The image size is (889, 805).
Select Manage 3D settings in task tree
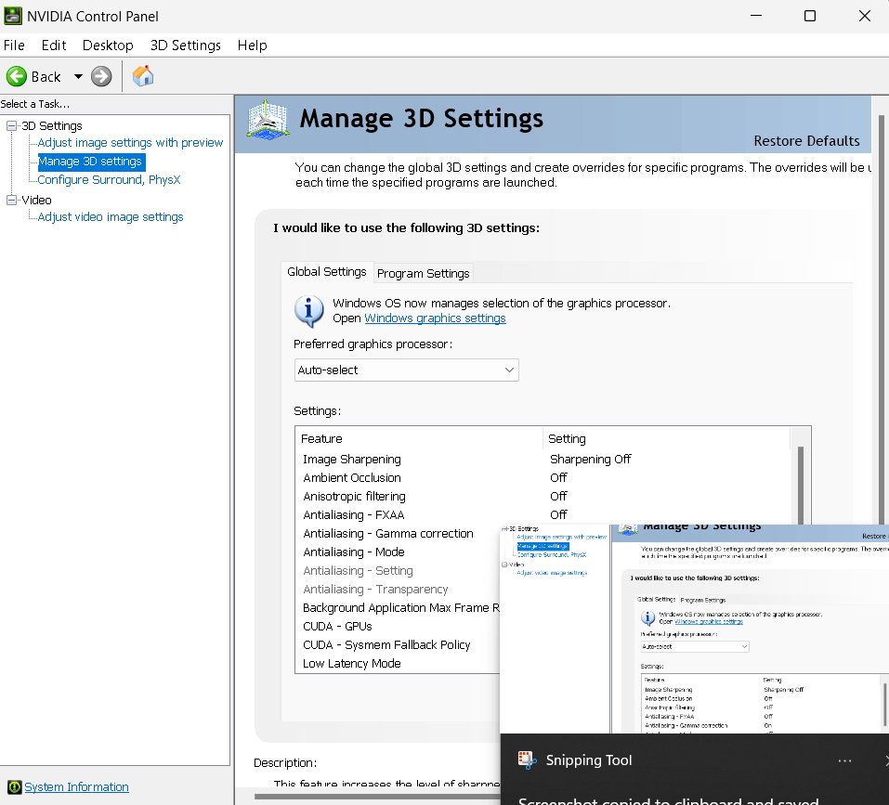[x=90, y=162]
